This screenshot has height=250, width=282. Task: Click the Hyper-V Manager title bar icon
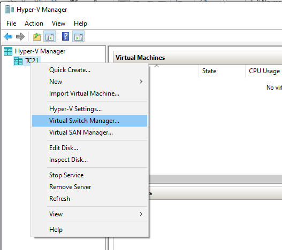click(x=10, y=9)
